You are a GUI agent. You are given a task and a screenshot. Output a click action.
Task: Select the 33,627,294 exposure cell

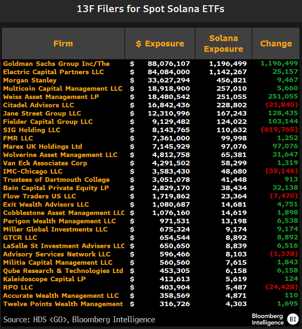169,80
